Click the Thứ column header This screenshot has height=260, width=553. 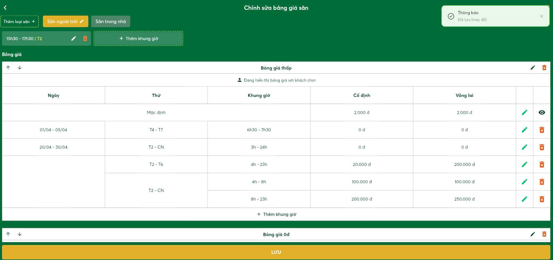coord(156,95)
